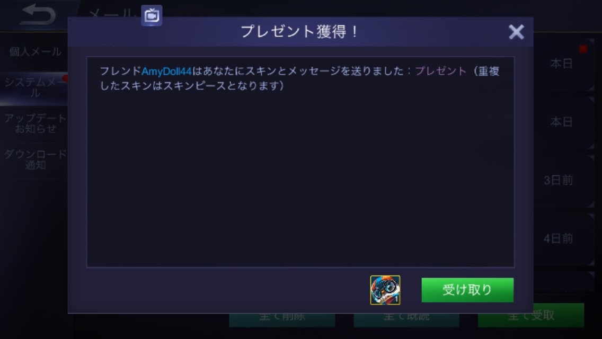Open the second 本日 mail without red dot
Viewport: 602px width, 339px height.
tap(564, 122)
